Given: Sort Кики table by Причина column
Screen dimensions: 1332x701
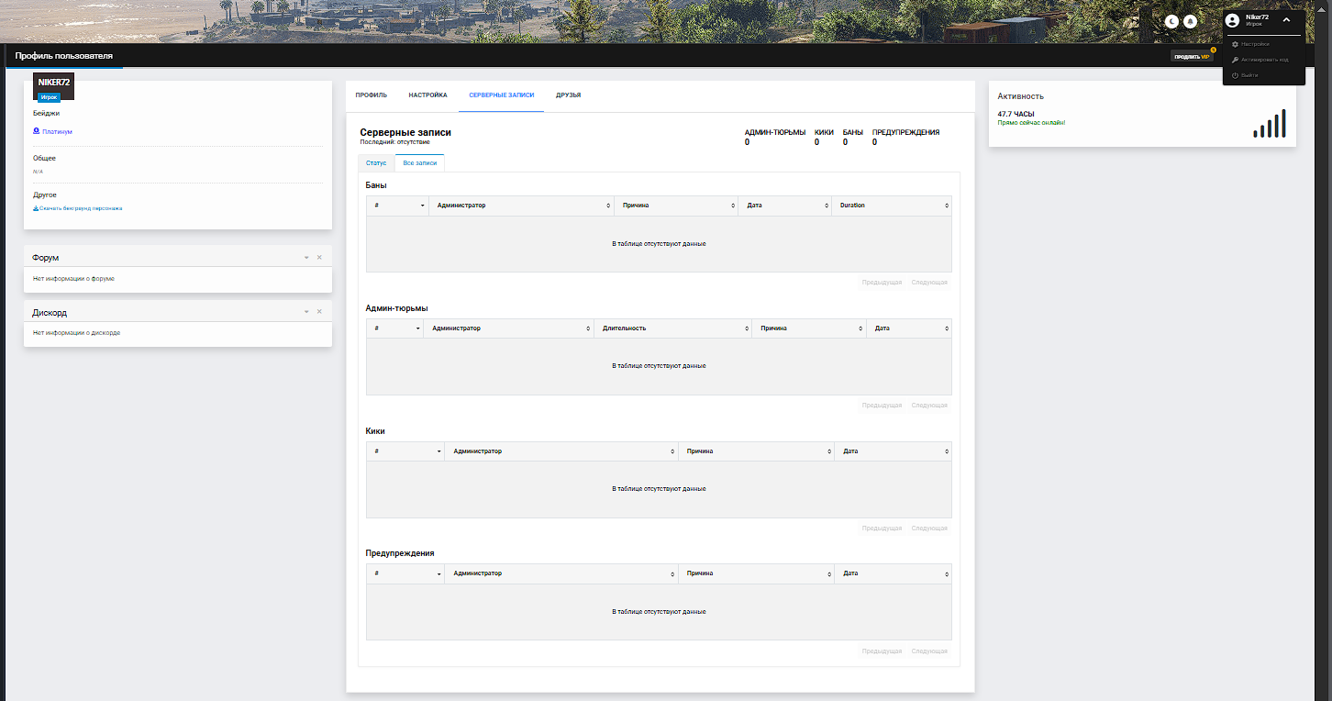Looking at the screenshot, I should tap(756, 451).
